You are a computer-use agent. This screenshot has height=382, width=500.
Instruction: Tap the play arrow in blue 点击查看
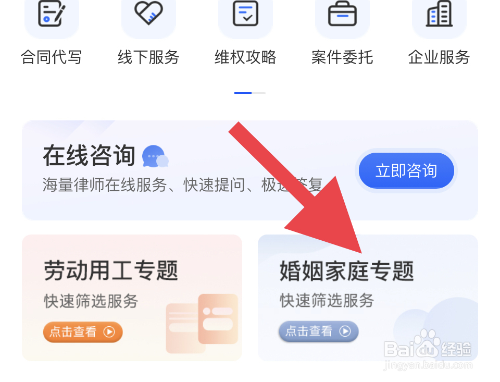tap(345, 331)
